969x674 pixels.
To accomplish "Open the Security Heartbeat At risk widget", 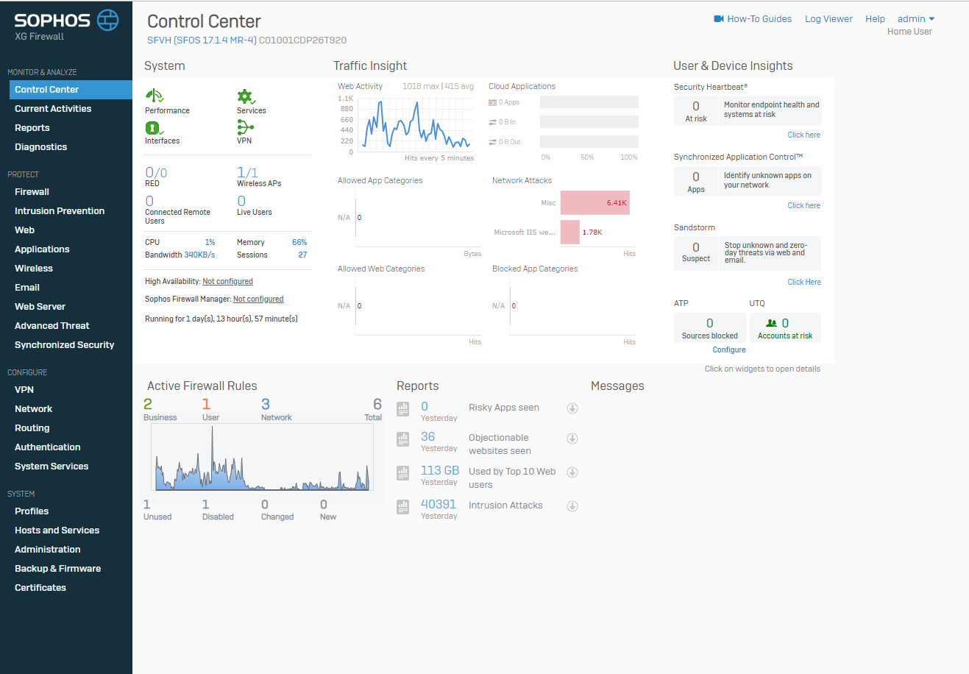I will [695, 110].
